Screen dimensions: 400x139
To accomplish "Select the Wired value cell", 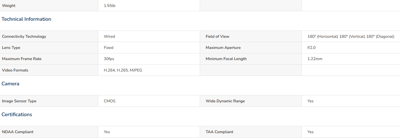I will click(149, 36).
